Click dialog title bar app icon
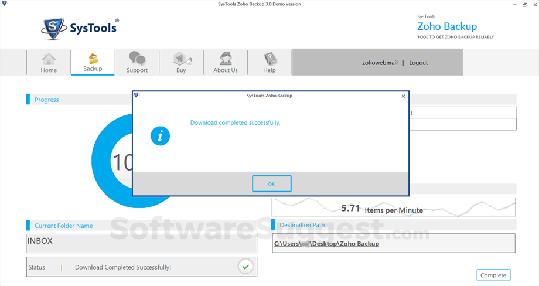 [137, 95]
